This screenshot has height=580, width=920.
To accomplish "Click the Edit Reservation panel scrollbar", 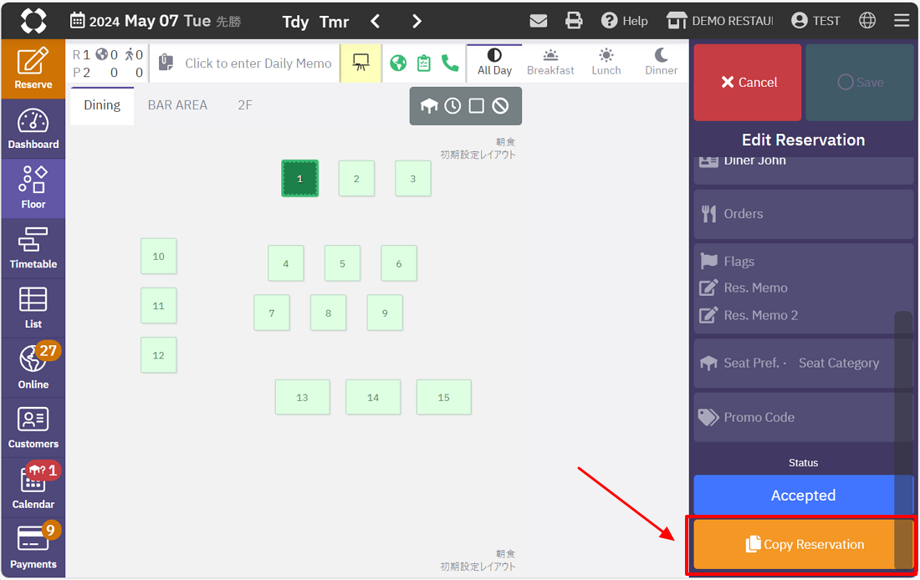I will [x=903, y=440].
